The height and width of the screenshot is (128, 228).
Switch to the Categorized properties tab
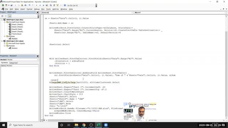pos(14,63)
